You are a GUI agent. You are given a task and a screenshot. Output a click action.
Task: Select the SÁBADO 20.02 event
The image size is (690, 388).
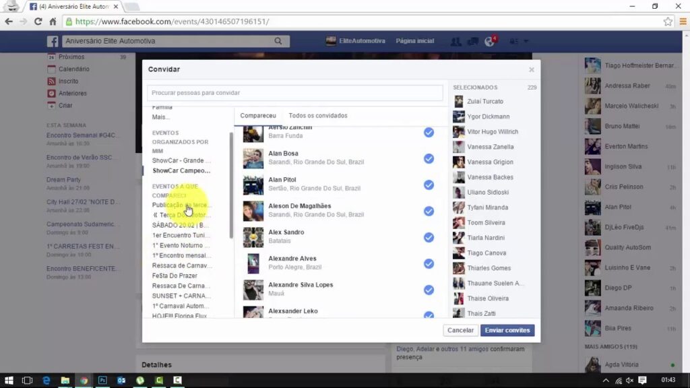point(181,225)
